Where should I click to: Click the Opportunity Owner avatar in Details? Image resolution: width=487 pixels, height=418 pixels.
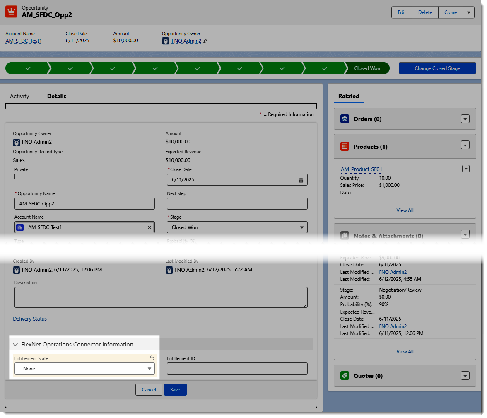17,143
